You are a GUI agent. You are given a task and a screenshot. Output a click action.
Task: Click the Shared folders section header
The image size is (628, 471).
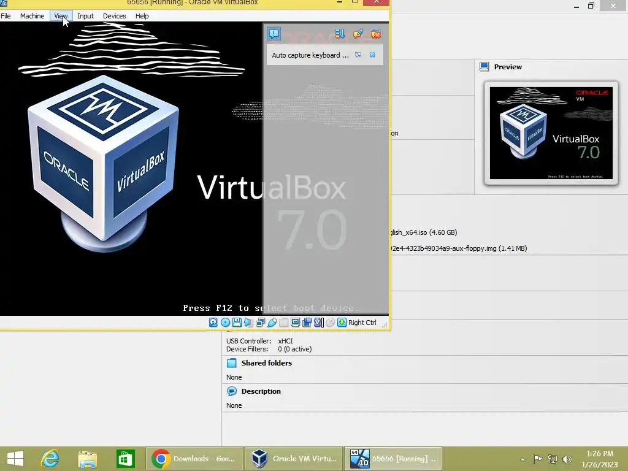click(266, 363)
